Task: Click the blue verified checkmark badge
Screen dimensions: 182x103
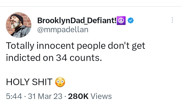Action: click(x=131, y=20)
